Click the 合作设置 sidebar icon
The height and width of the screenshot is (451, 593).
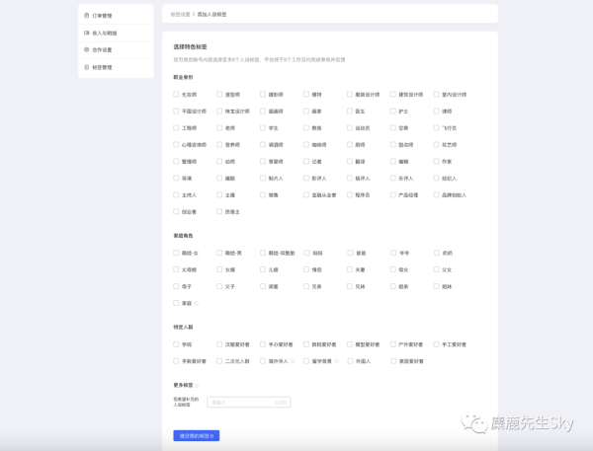[87, 49]
